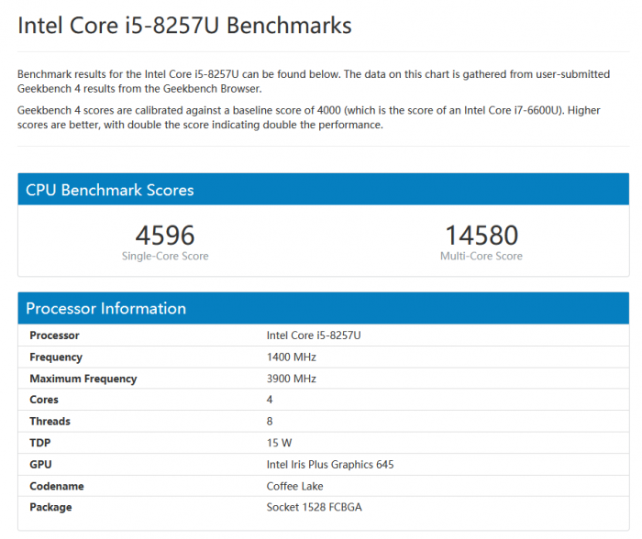Click the 15 W TDP value
Image resolution: width=642 pixels, height=539 pixels.
[x=279, y=443]
